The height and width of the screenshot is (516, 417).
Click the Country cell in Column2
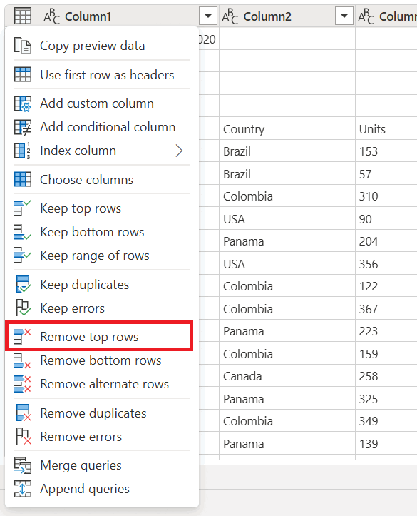(287, 129)
